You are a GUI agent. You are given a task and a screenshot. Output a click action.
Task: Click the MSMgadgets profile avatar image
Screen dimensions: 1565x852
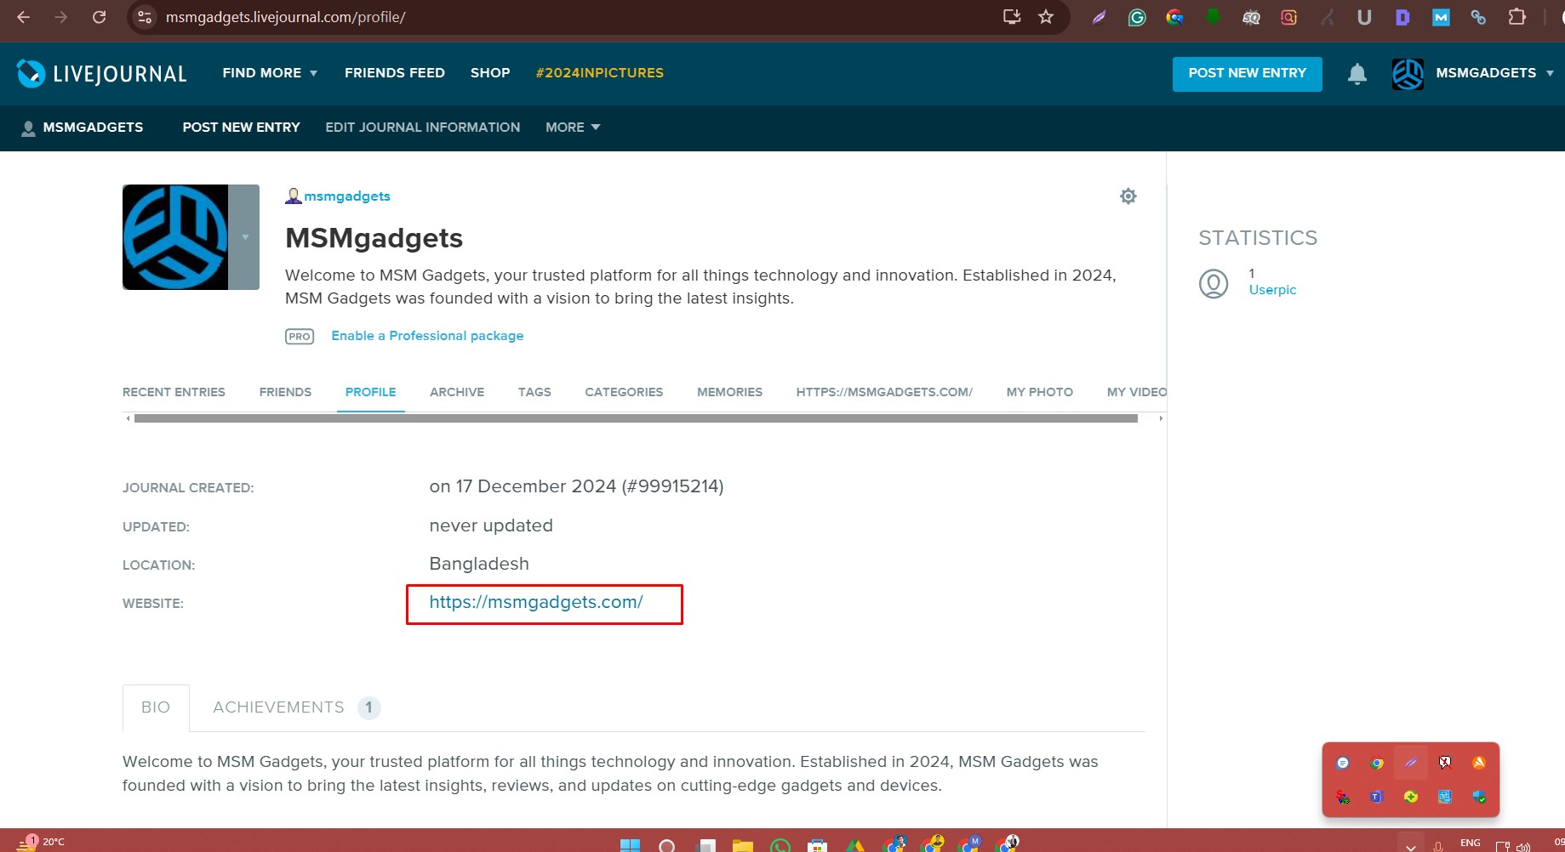175,237
